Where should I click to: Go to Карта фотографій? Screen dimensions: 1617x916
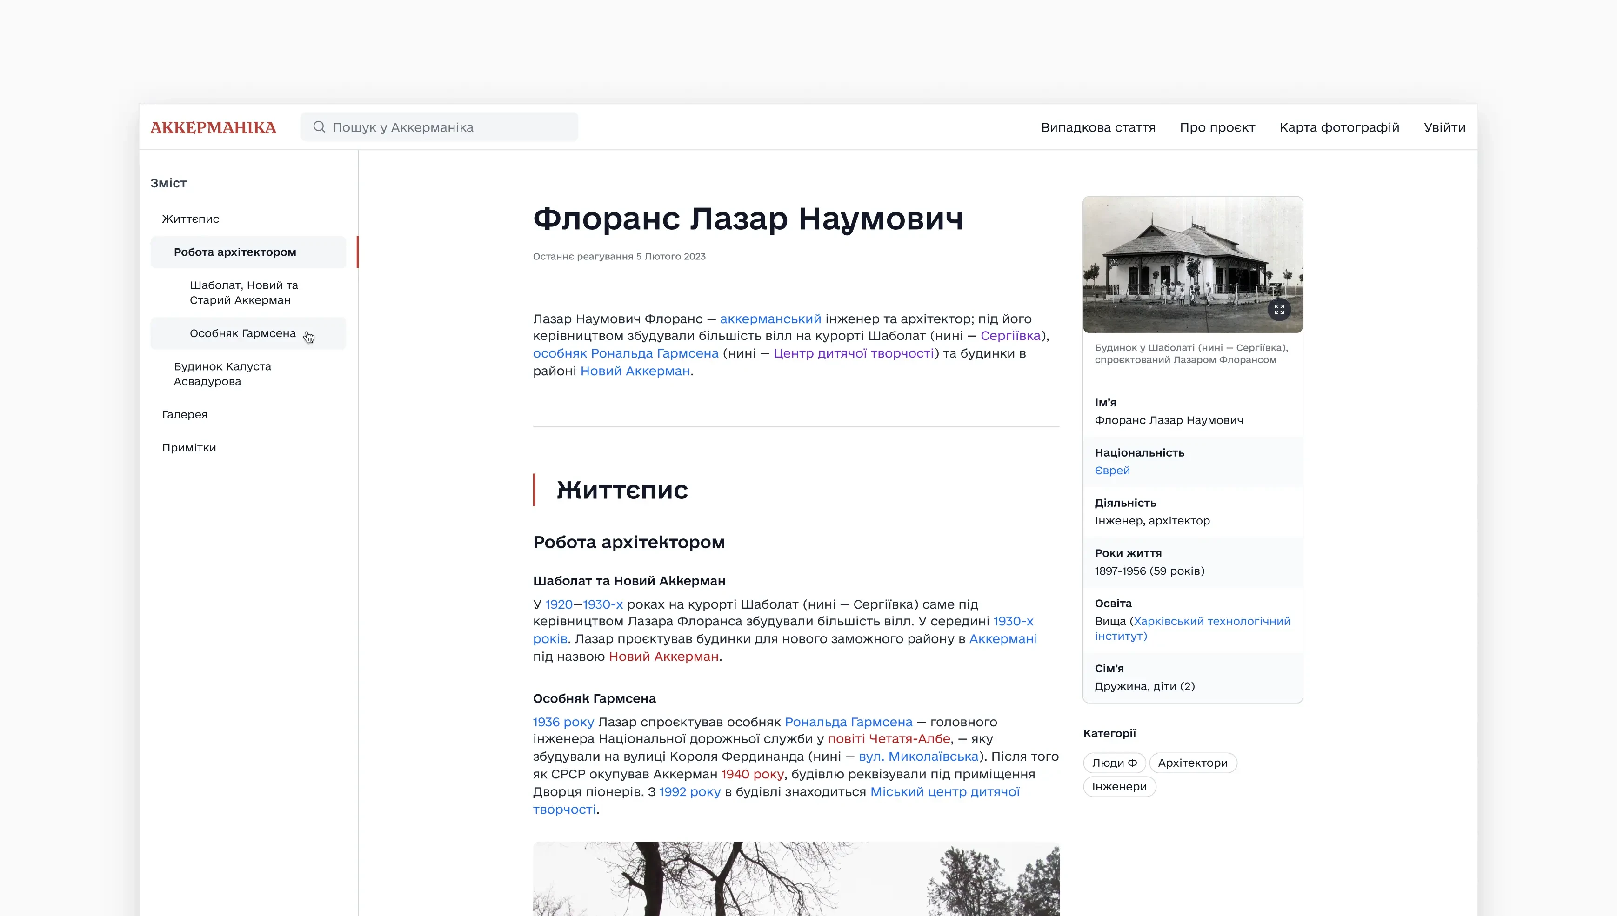coord(1339,128)
